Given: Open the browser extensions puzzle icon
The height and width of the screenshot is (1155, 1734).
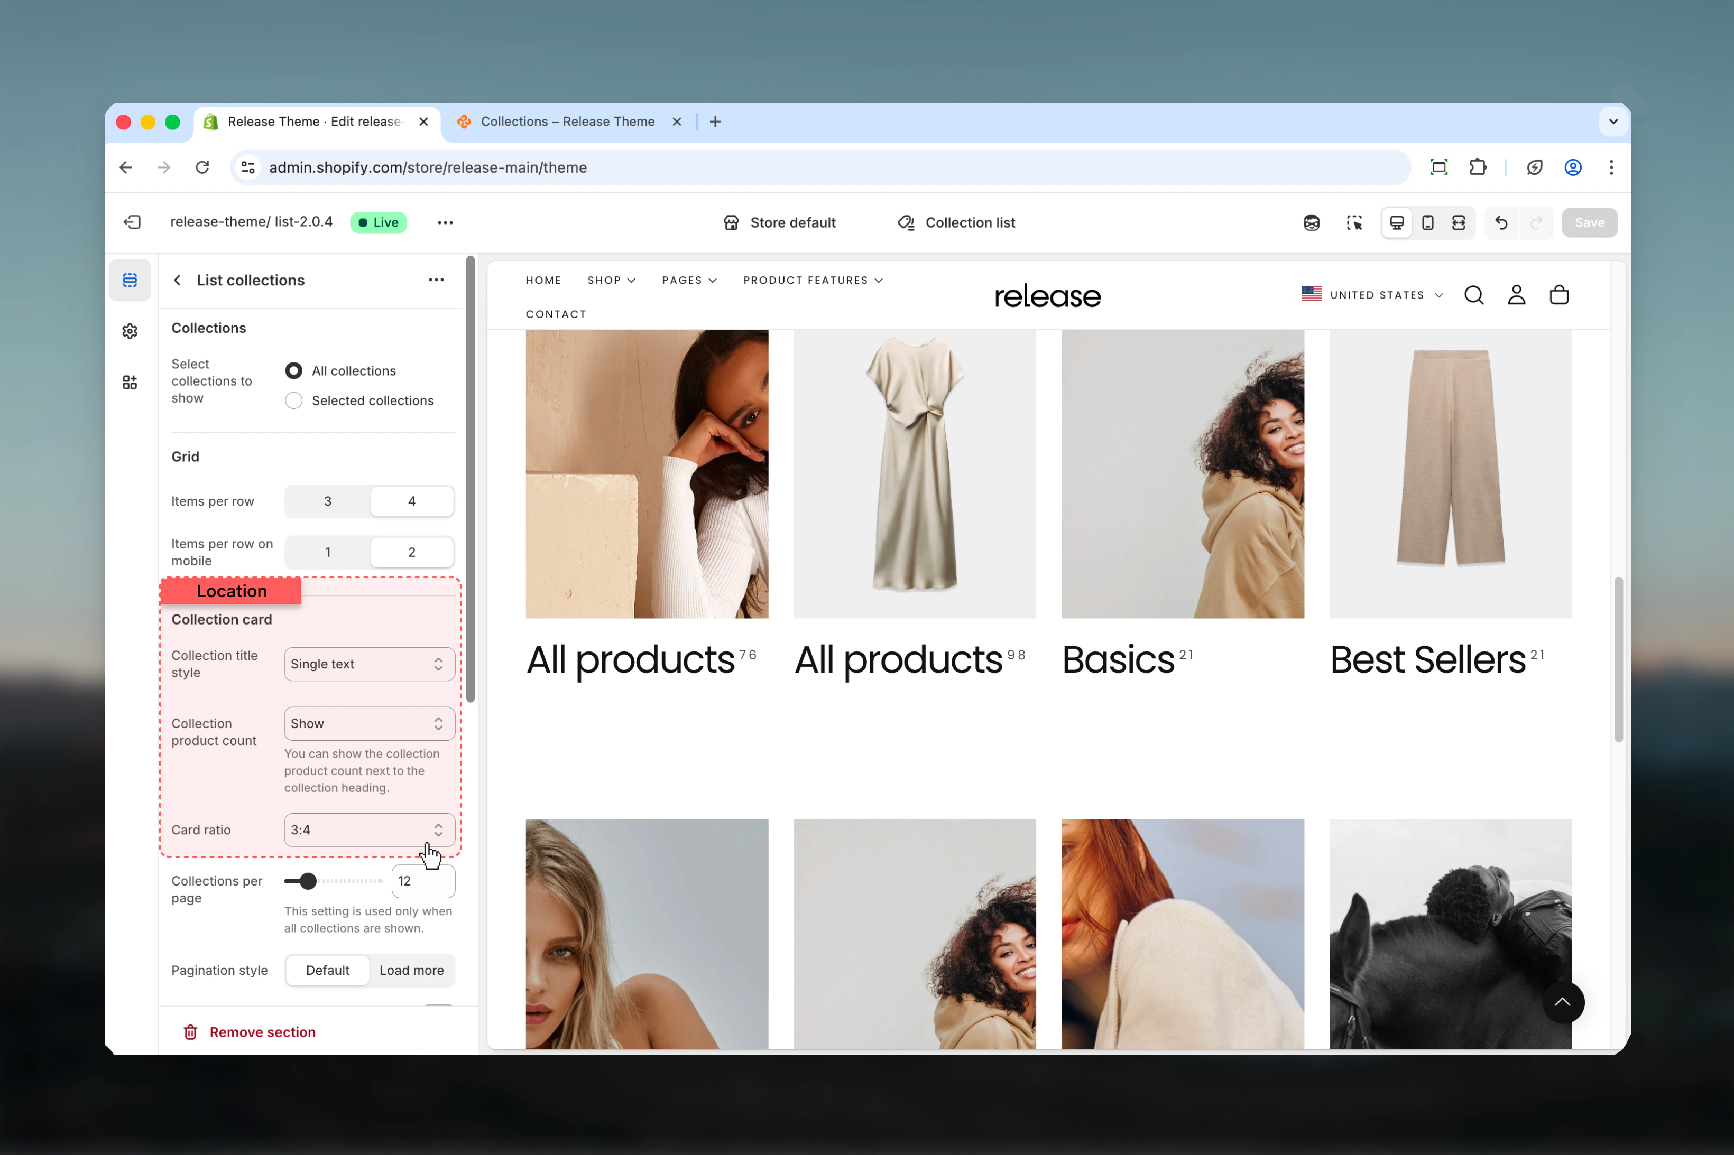Looking at the screenshot, I should 1478,168.
